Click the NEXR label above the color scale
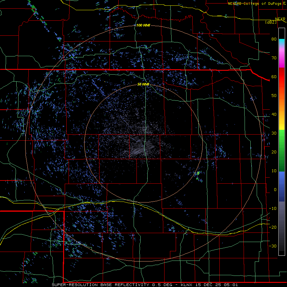287x287 pixels. click(x=280, y=19)
